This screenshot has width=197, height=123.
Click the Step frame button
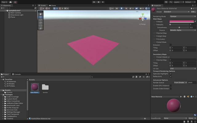pos(103,2)
